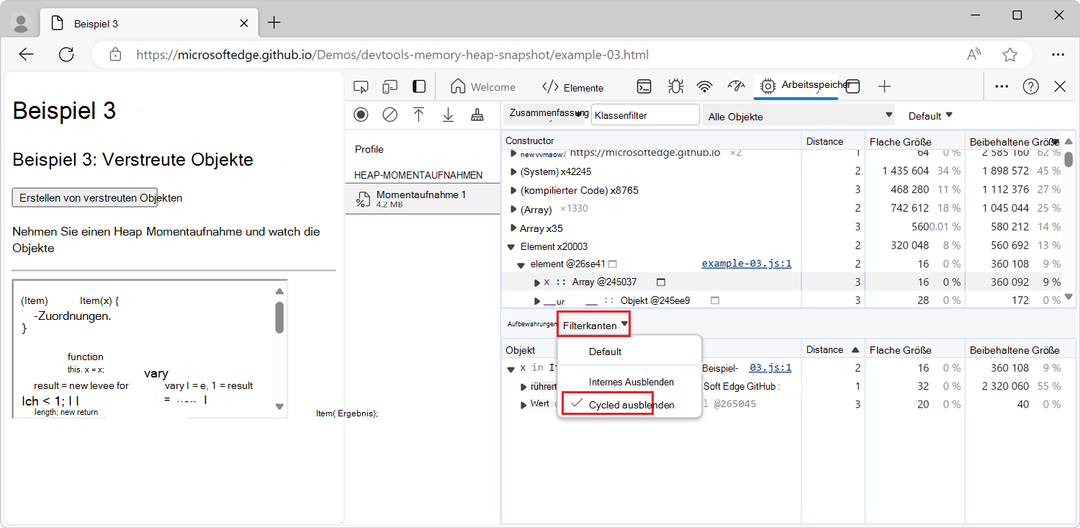
Task: Open the Filterkanten dropdown
Action: (x=595, y=326)
